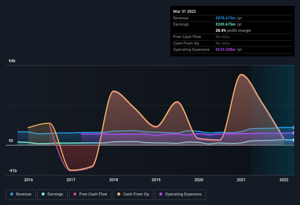300x205 pixels.
Task: Toggle the Revenue legend button
Action: tap(21, 194)
